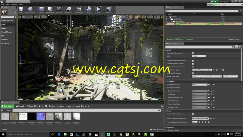Open the Default Physics Volume Class dropdown
The image size is (243, 137).
tap(200, 118)
